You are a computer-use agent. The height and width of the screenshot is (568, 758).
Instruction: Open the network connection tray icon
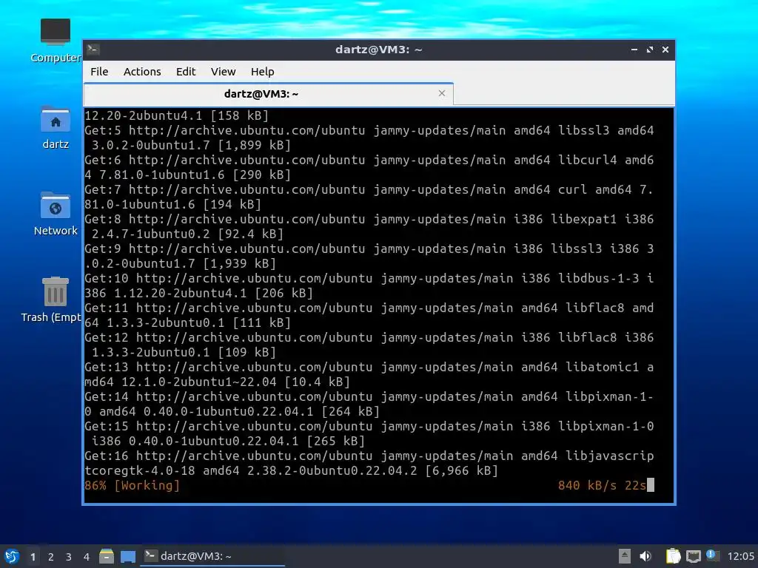[693, 556]
